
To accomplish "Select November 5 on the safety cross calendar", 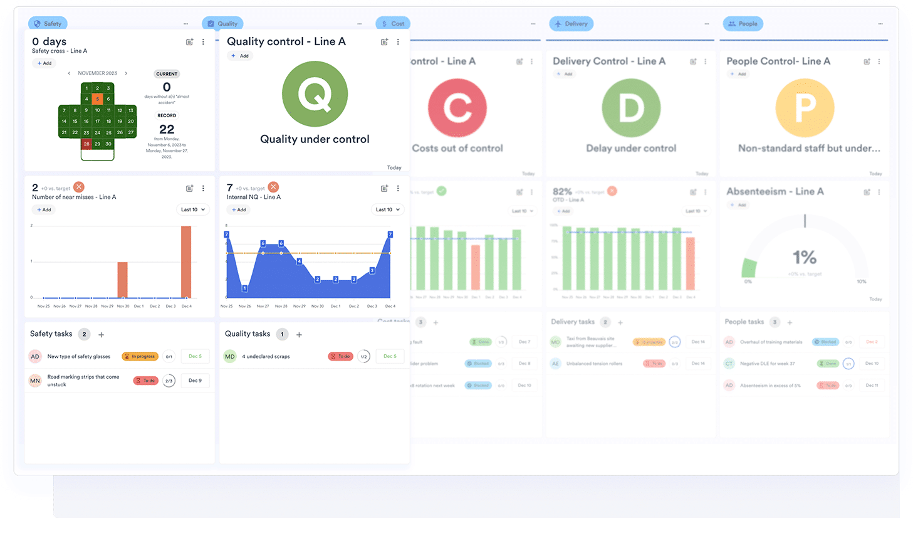I will (x=97, y=99).
